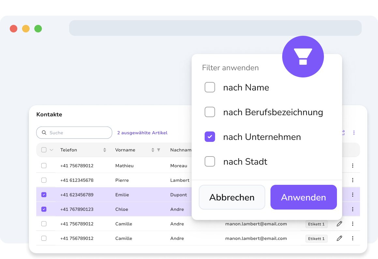Click the Suche search input field
The height and width of the screenshot is (259, 378).
pos(74,133)
